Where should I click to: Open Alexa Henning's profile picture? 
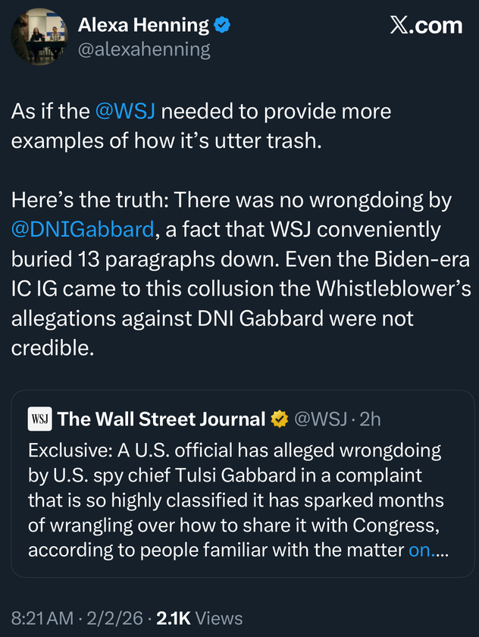(40, 36)
